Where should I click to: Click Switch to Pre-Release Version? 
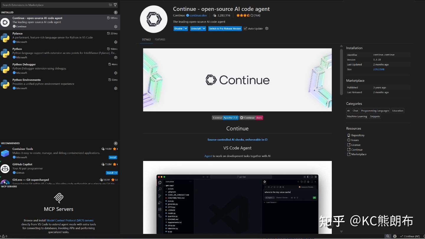[x=225, y=29]
